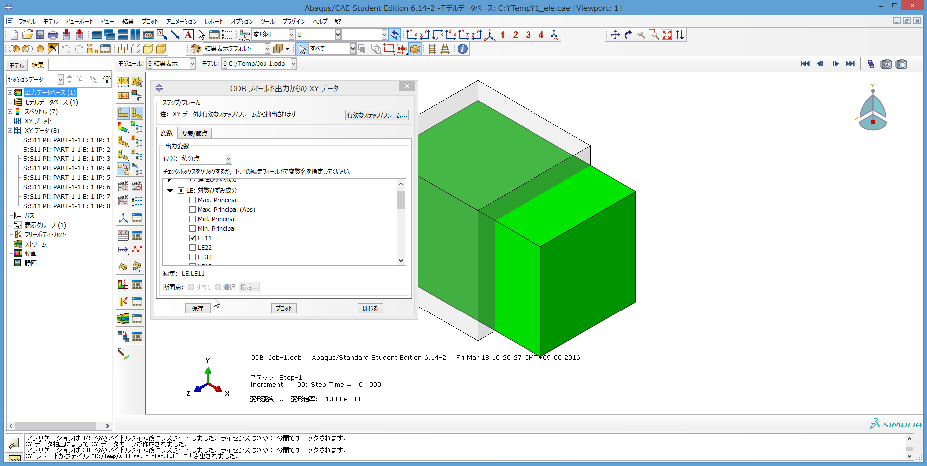Open the ビューポート menu
Viewport: 927px width, 466px height.
(79, 22)
